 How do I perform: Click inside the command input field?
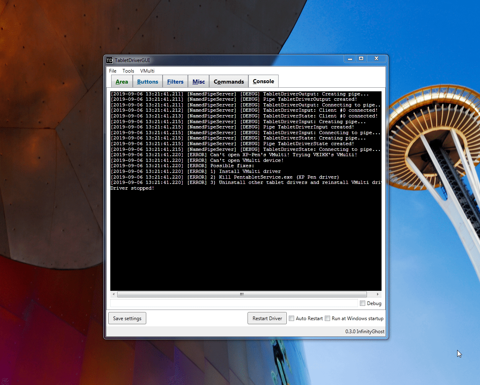click(x=233, y=303)
